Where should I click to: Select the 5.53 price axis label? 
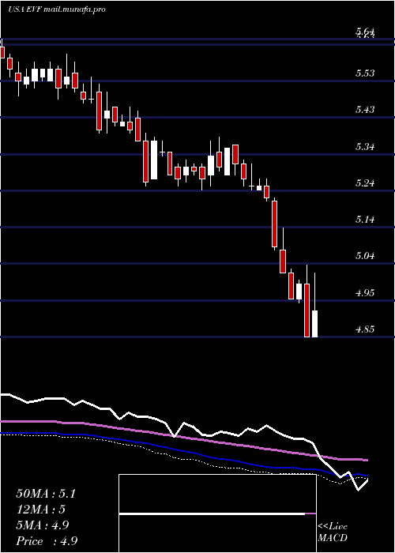365,73
